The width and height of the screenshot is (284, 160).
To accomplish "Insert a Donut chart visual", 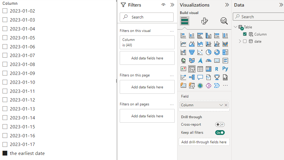I will point(217,52).
